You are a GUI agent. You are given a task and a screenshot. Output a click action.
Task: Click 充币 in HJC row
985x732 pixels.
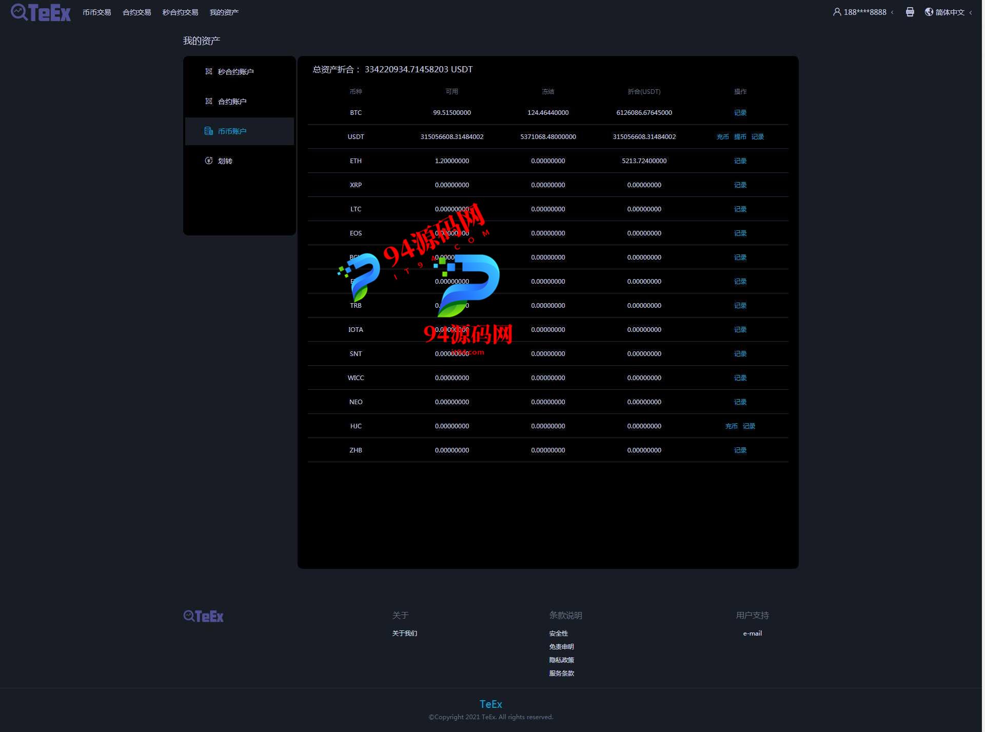[732, 426]
